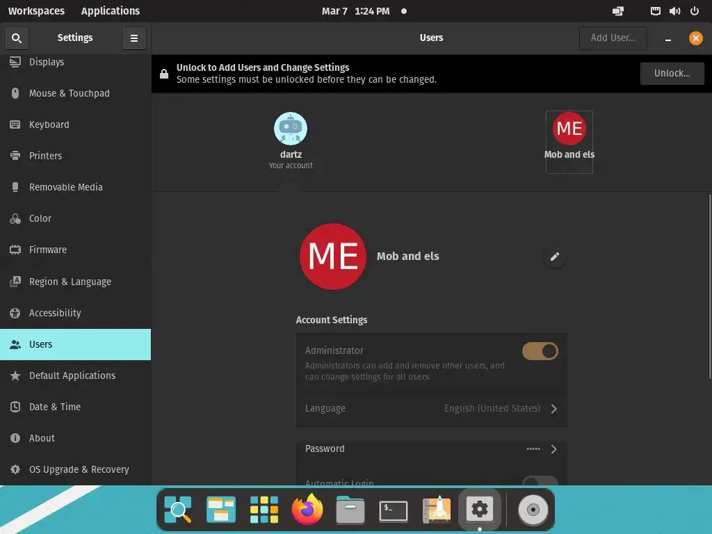Click the Mouse & Touchpad icon

click(x=15, y=93)
